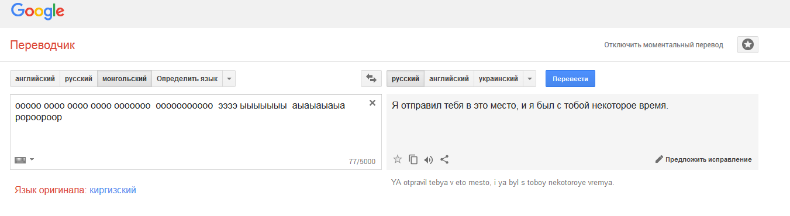Screen dimensions: 790x216
Task: Share the translation
Action: (x=444, y=159)
